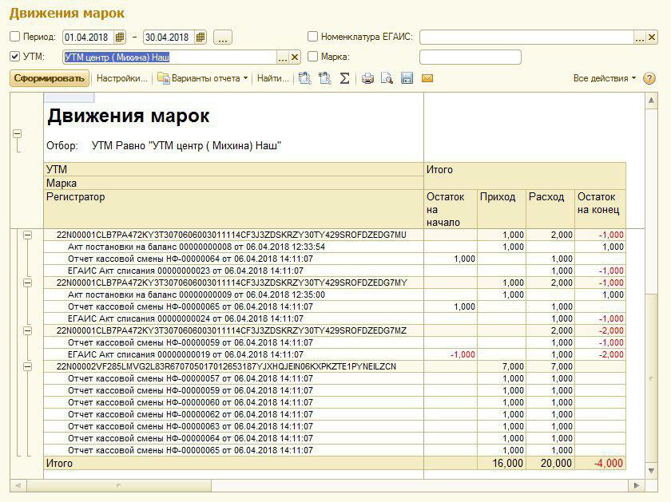Click Остаток на начало column header
This screenshot has width=671, height=502.
451,209
